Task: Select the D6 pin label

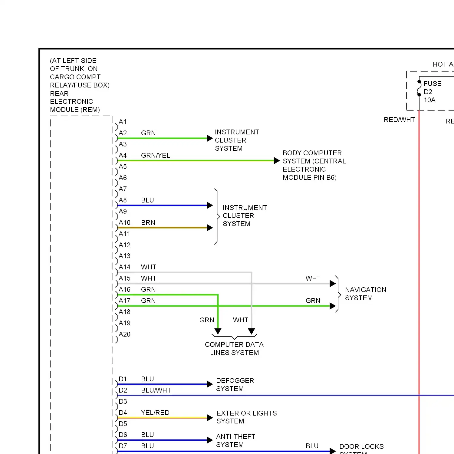Action: point(123,435)
